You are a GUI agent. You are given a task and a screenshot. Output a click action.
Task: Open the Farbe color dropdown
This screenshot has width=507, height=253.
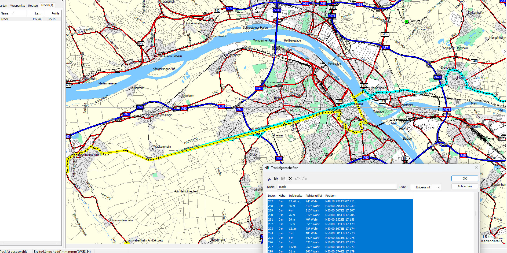click(x=425, y=187)
